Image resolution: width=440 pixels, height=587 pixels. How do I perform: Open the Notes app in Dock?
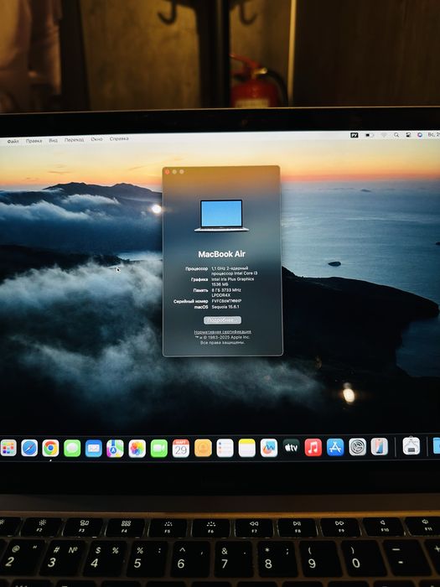[247, 448]
